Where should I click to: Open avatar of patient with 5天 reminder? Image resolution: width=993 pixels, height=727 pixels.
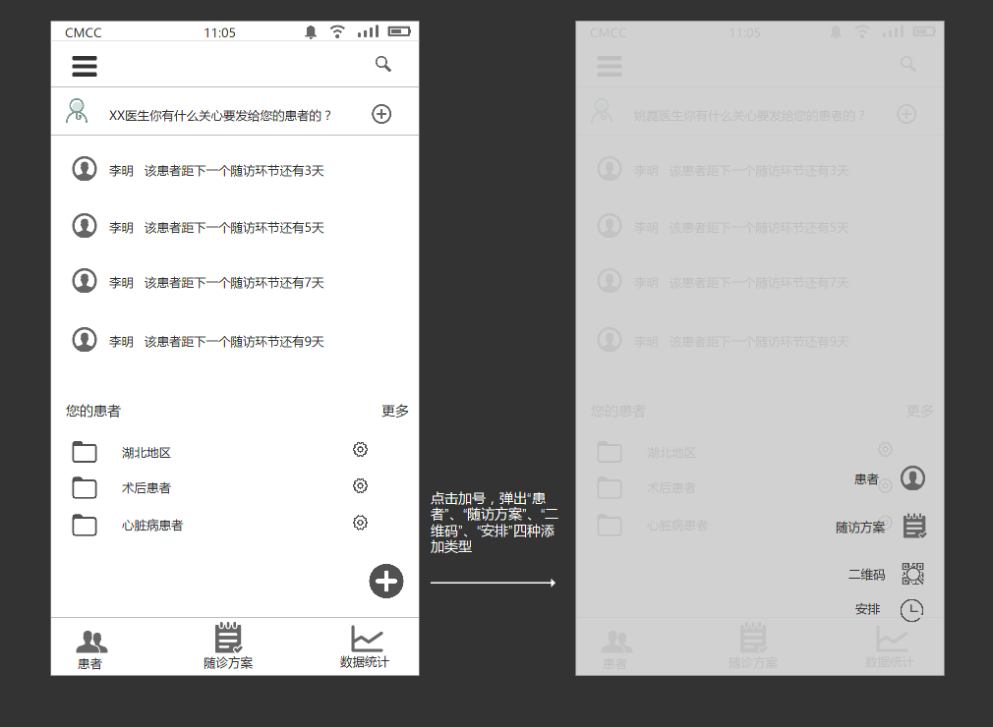(x=85, y=226)
